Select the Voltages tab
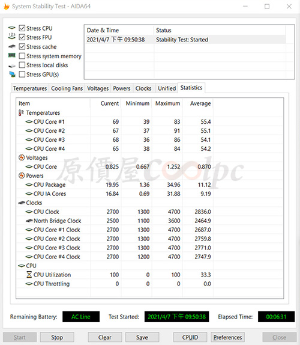Screen dimensions: 300x345 tap(98, 88)
